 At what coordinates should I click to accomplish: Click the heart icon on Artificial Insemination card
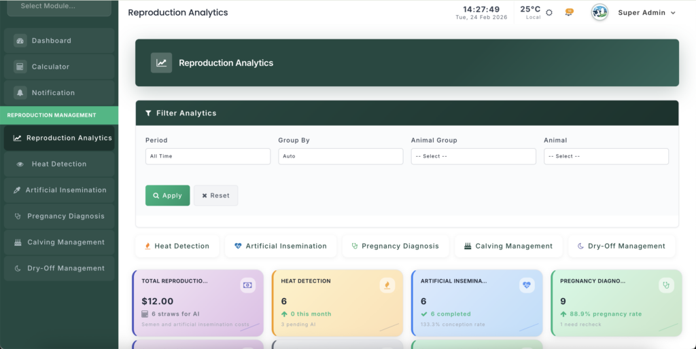point(527,285)
